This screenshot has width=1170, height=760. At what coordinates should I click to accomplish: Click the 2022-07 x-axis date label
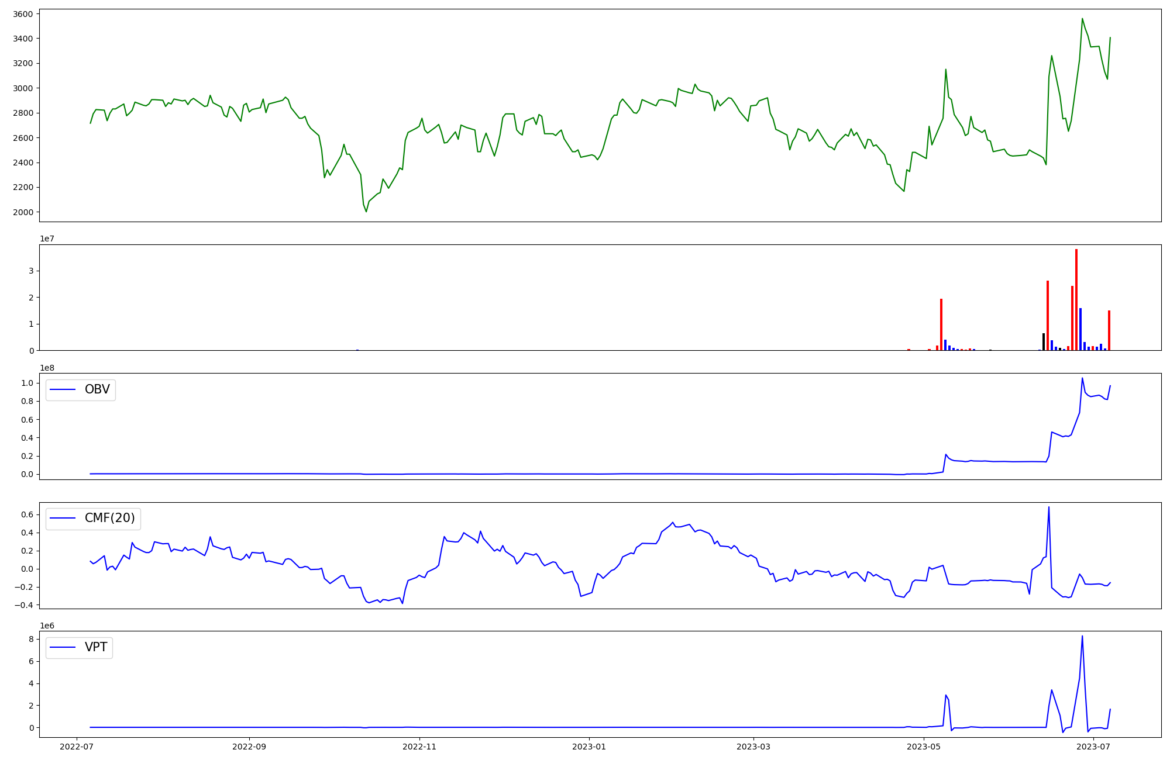coord(77,747)
